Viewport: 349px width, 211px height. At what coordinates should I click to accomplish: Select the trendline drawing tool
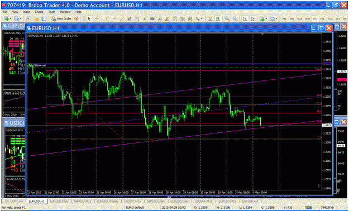point(122,19)
